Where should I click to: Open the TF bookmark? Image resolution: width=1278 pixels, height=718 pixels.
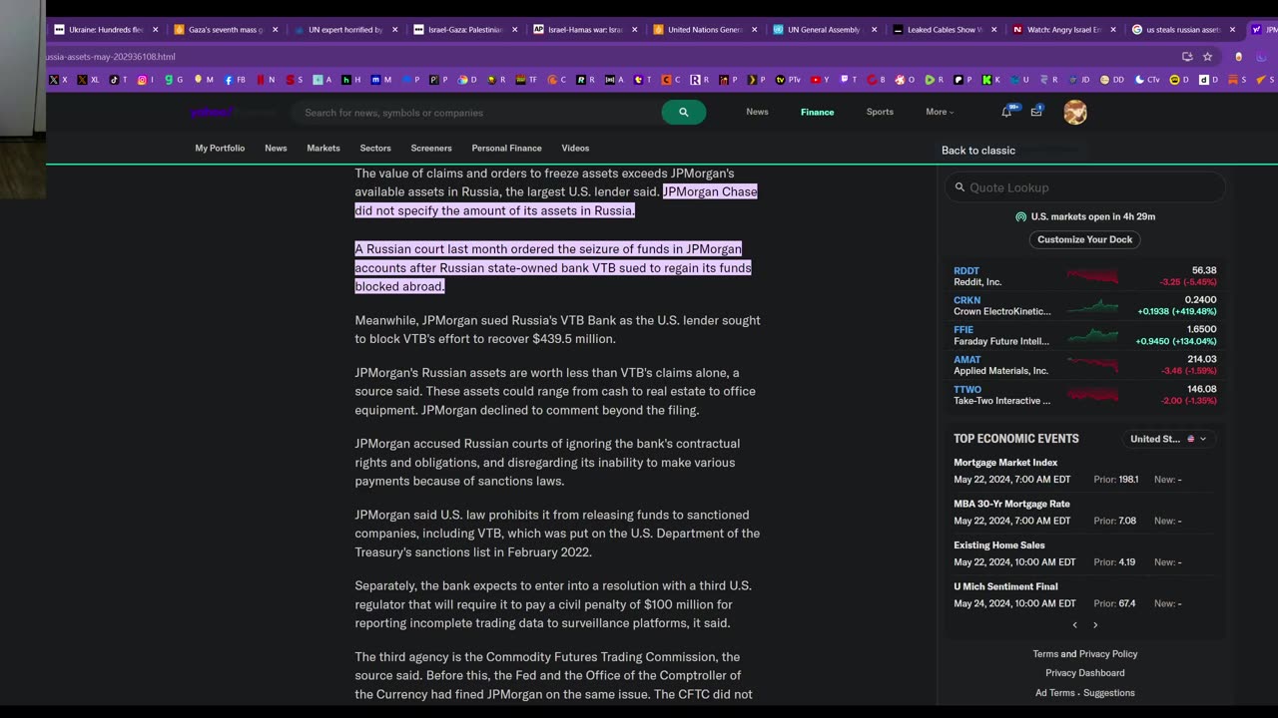point(525,80)
